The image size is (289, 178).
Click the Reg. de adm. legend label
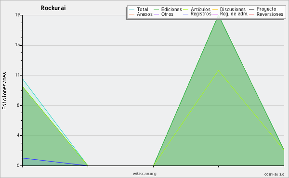(x=234, y=14)
